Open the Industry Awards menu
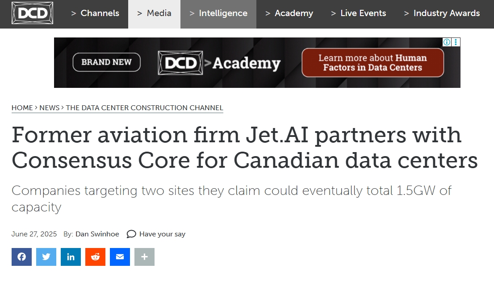Screen dimensions: 494x281 [442, 13]
